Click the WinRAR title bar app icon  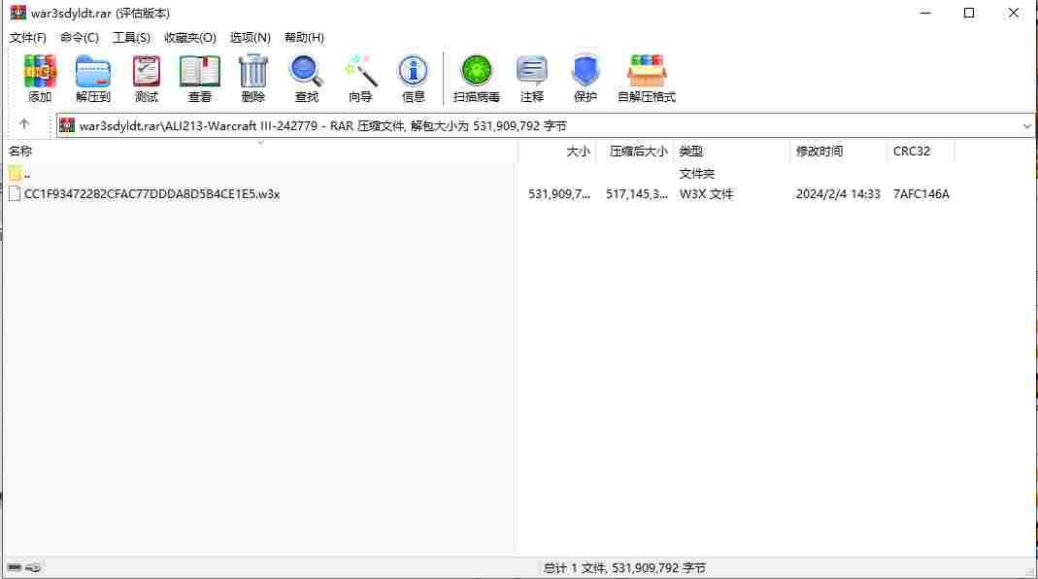17,13
